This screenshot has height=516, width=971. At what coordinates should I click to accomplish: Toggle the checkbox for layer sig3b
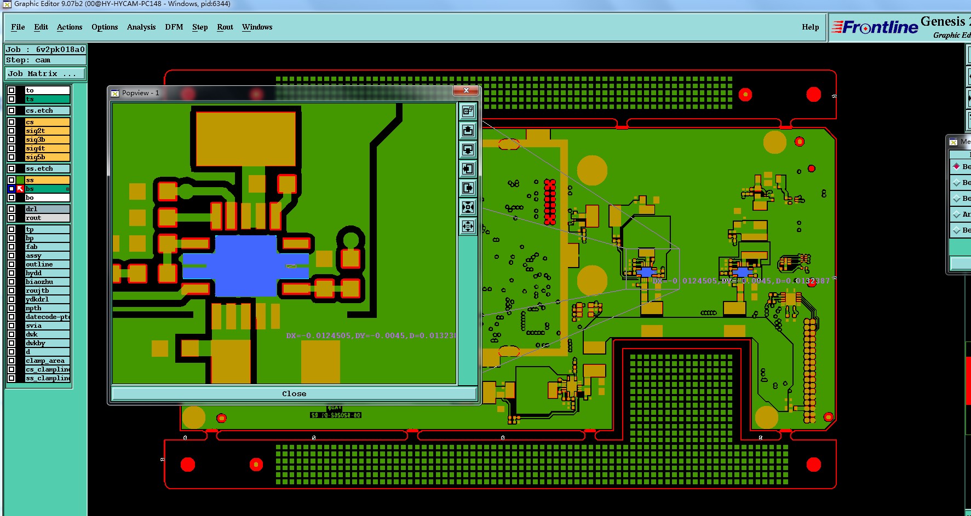pyautogui.click(x=12, y=140)
